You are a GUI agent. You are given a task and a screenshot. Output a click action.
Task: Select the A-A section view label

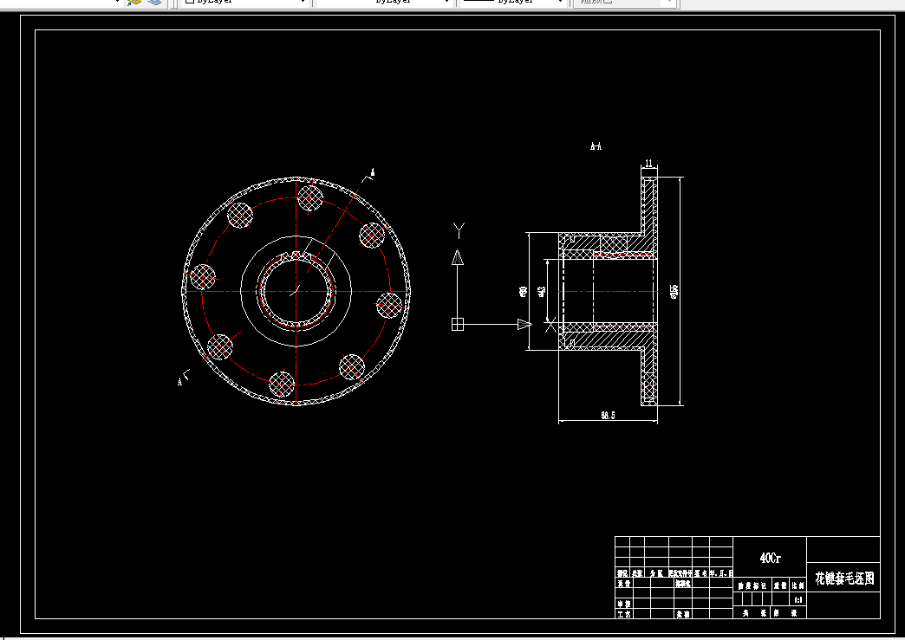click(596, 146)
